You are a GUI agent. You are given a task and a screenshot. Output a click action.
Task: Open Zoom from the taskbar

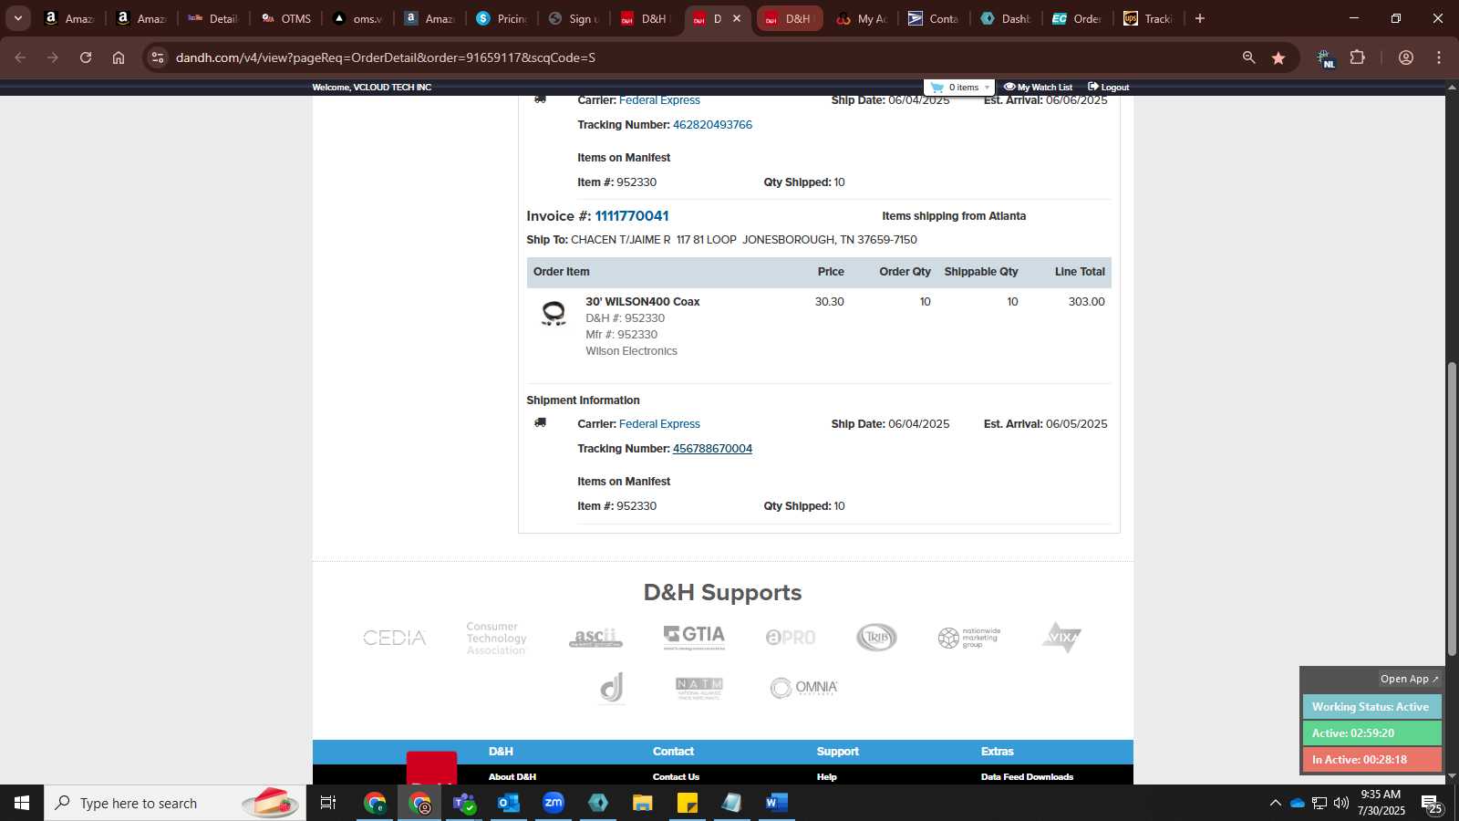pos(554,803)
